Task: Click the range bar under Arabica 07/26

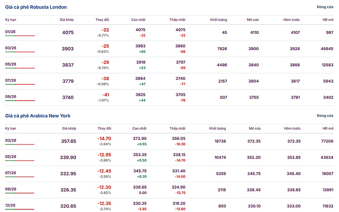Action: [20, 177]
